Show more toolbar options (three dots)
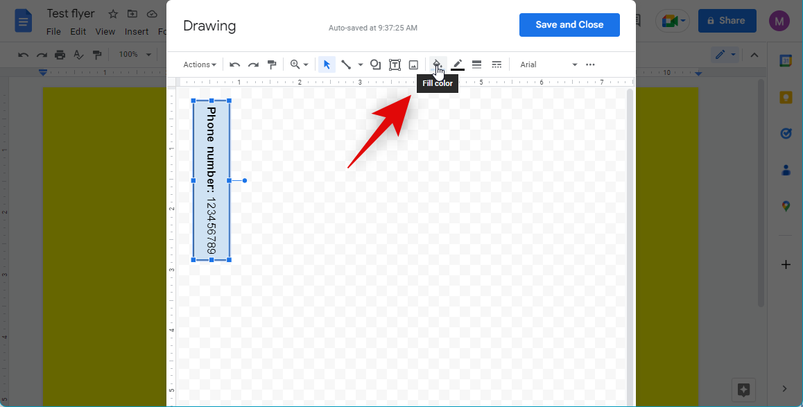Viewport: 803px width, 407px height. pyautogui.click(x=590, y=64)
